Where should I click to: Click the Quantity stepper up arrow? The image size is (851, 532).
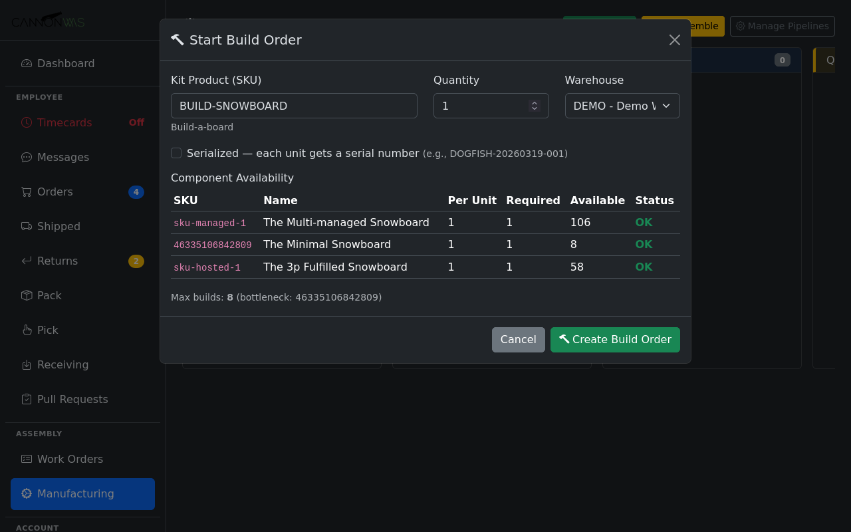tap(534, 102)
